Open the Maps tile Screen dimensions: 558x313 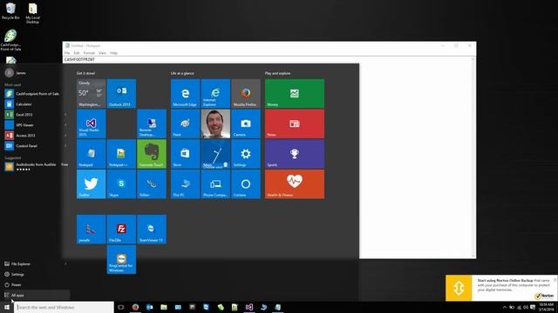215,154
